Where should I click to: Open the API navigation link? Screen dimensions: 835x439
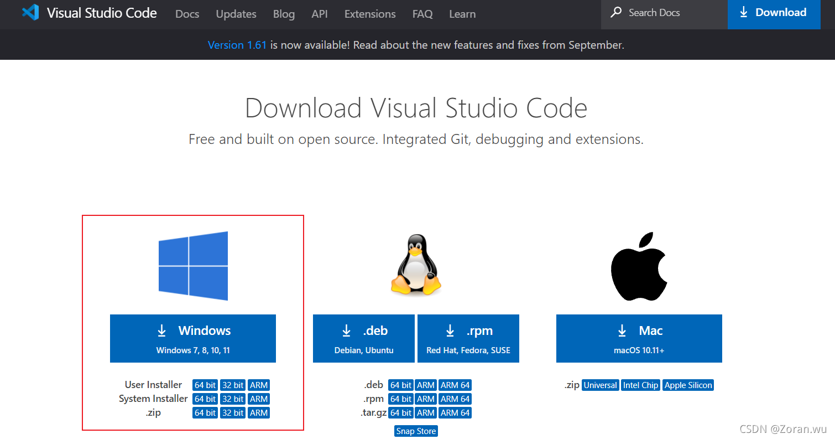[320, 14]
